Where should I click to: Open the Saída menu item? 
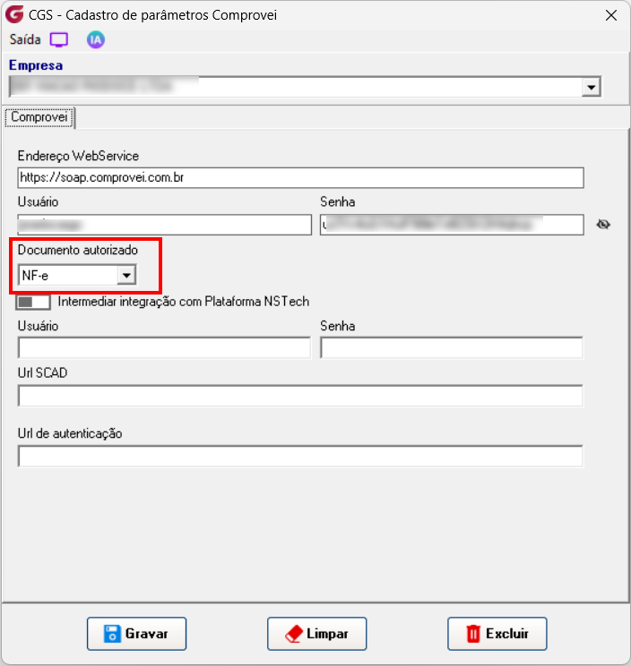[25, 39]
